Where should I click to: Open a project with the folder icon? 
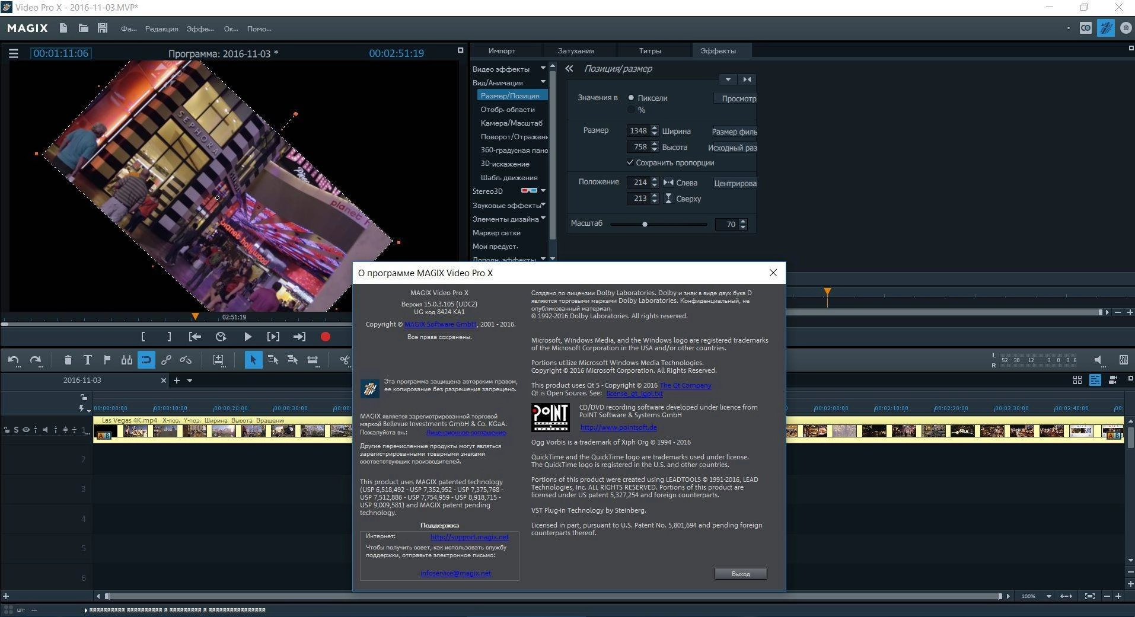pyautogui.click(x=83, y=28)
